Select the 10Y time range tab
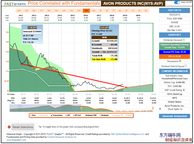 [x=94, y=11]
